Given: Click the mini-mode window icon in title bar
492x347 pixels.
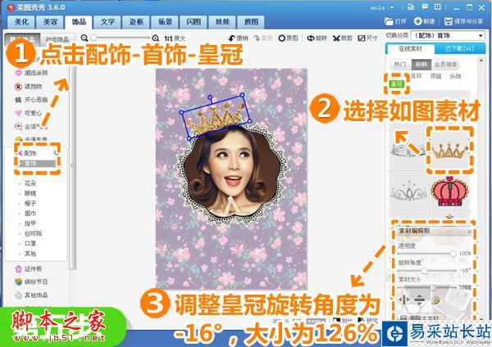Looking at the screenshot, I should (438, 7).
